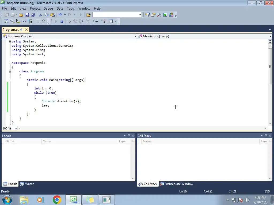This screenshot has width=274, height=205.
Task: Close the Call Stack panel
Action: point(270,136)
